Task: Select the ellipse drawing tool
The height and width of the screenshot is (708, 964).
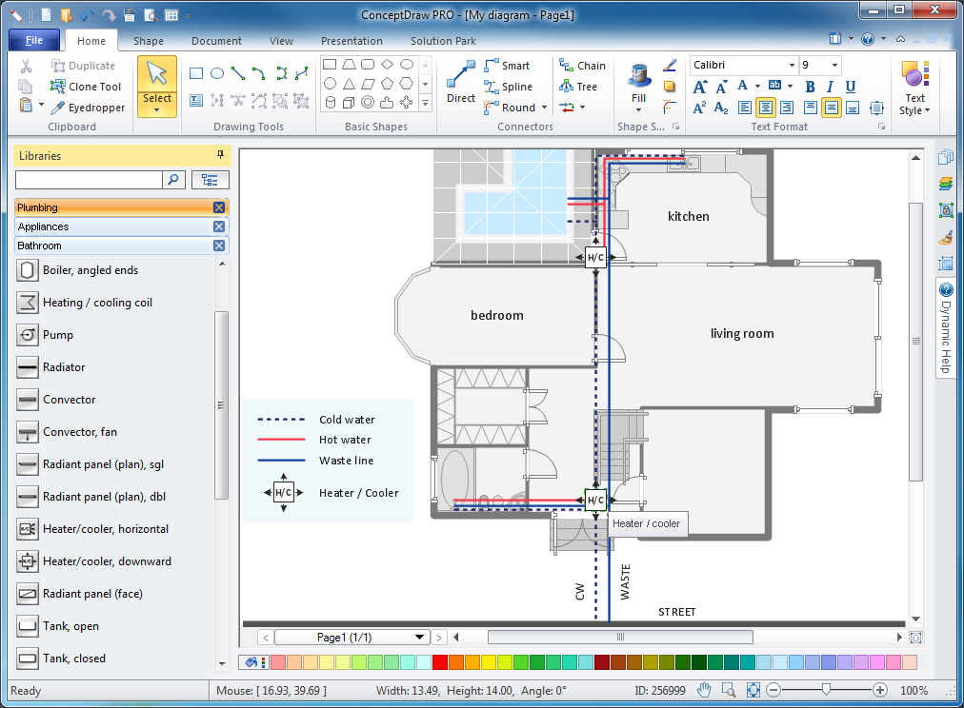Action: coord(217,73)
